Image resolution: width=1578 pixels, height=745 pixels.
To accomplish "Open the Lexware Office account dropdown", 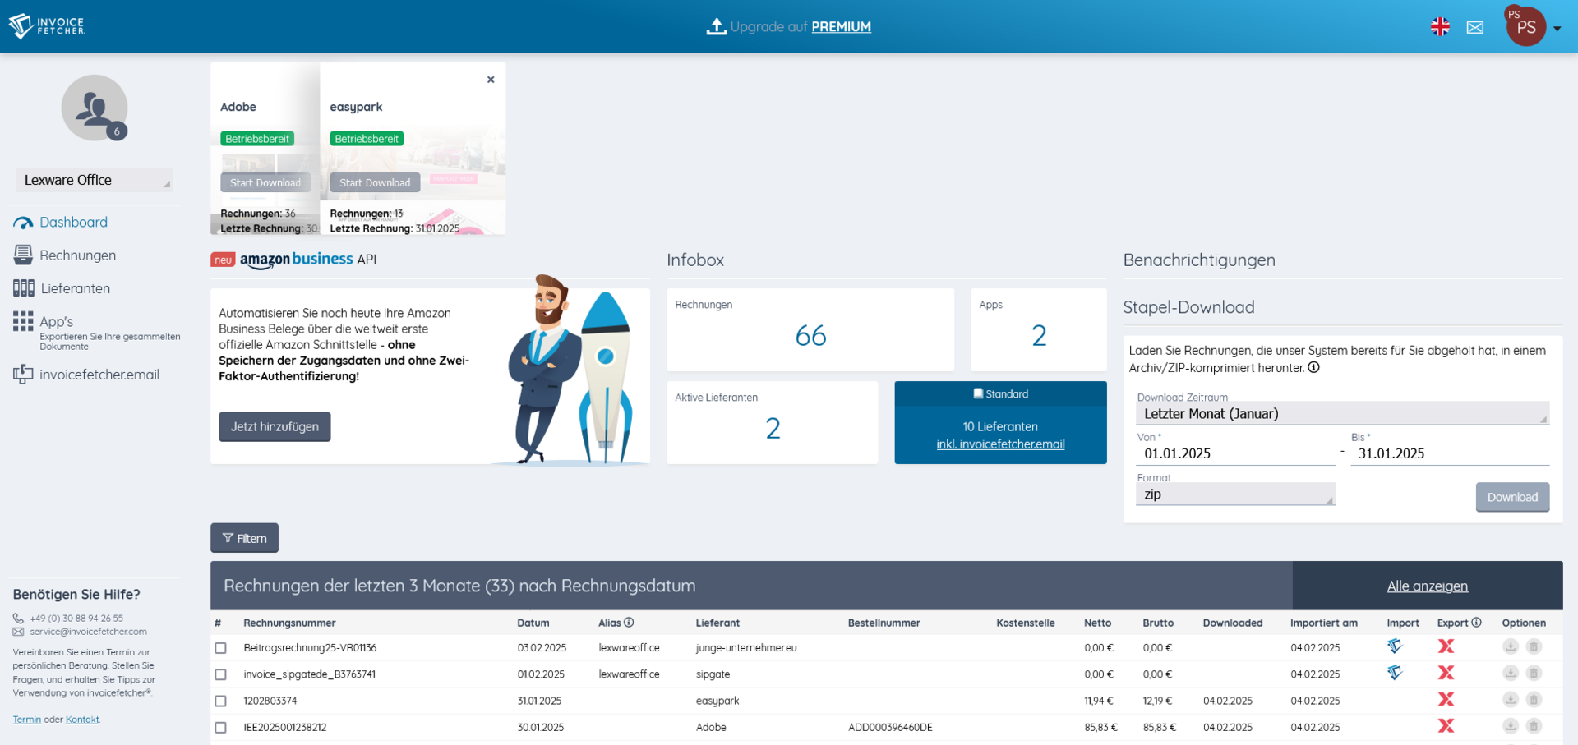I will click(x=95, y=180).
